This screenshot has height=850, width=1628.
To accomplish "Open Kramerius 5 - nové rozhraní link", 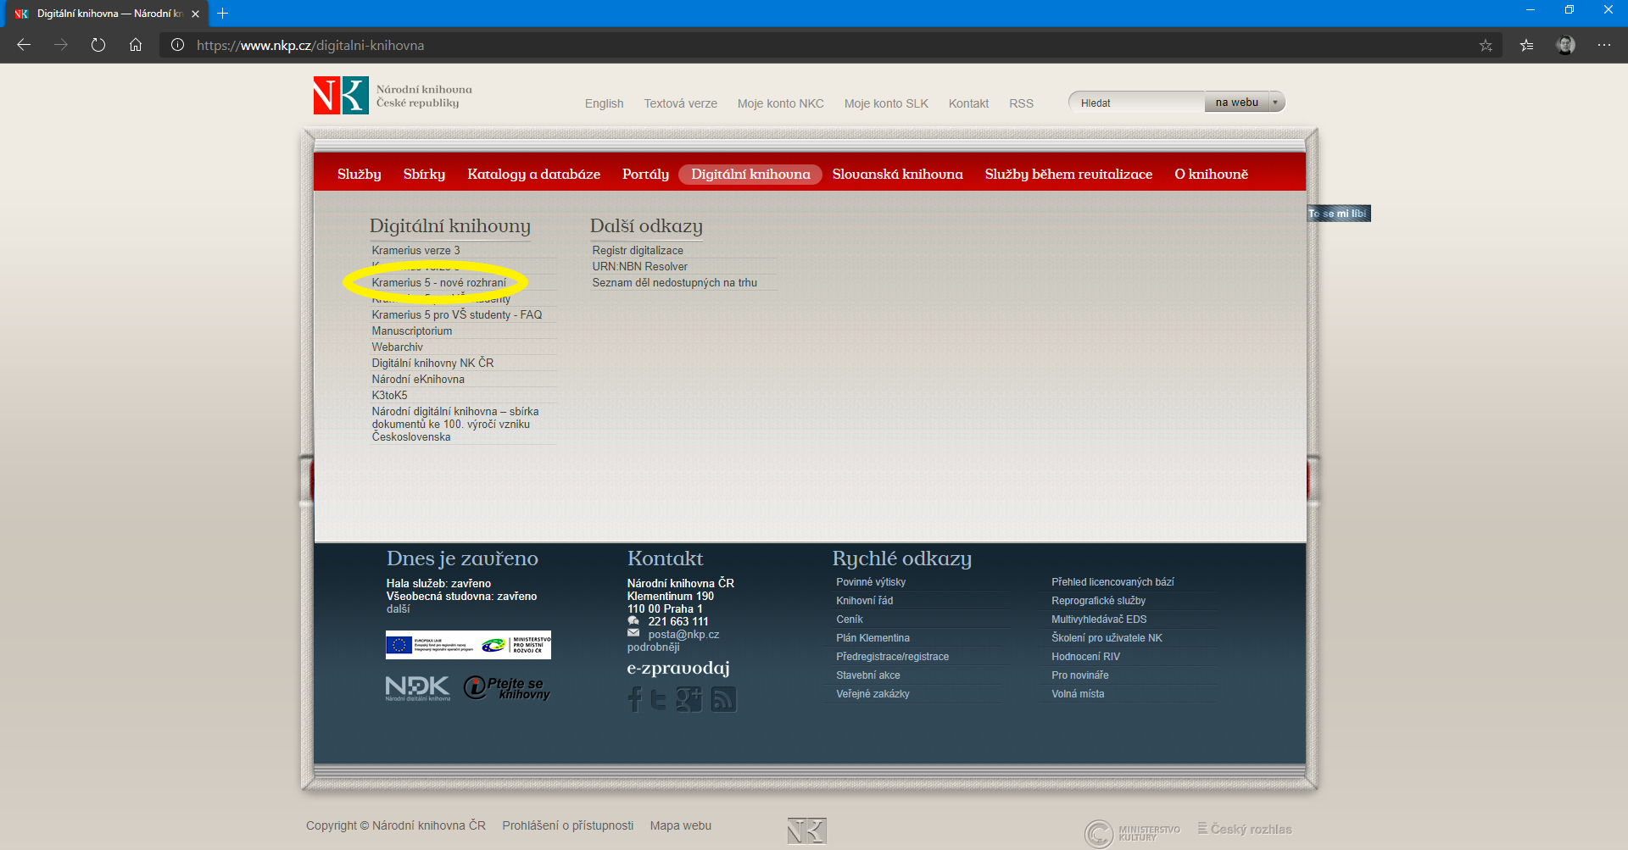I will [438, 283].
